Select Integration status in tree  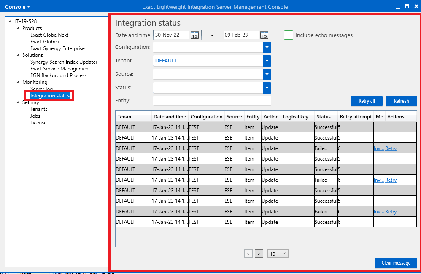pos(50,96)
